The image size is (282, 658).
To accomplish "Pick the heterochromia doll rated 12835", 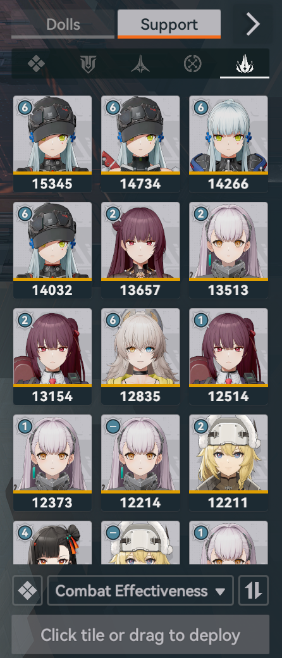I will click(140, 357).
